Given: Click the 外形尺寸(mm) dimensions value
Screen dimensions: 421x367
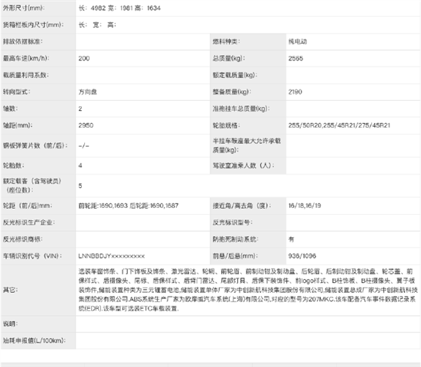Looking at the screenshot, I should [119, 8].
